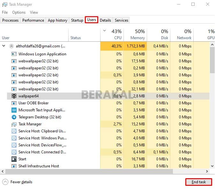Click the Shell Infrastructure Host icon

(x=14, y=166)
